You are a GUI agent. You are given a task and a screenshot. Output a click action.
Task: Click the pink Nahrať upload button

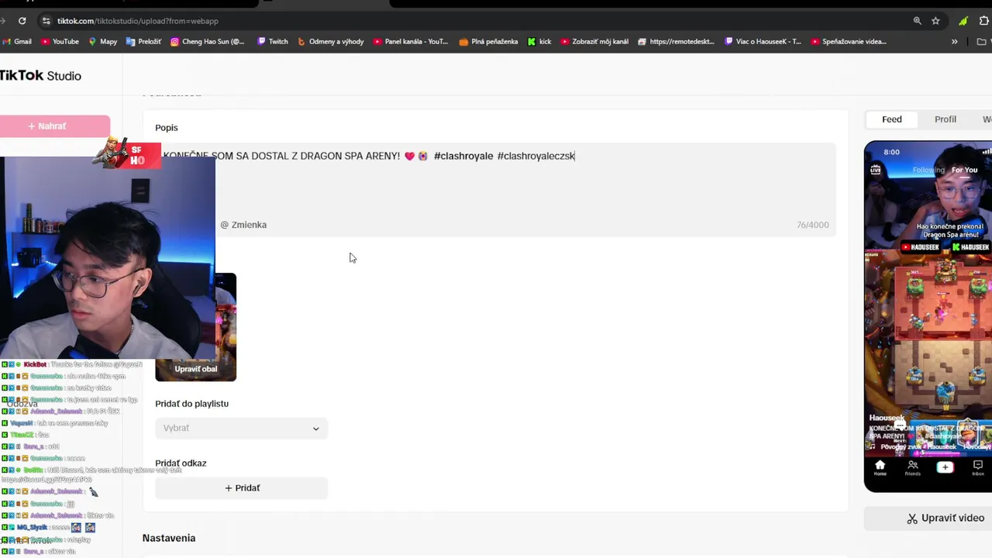55,126
